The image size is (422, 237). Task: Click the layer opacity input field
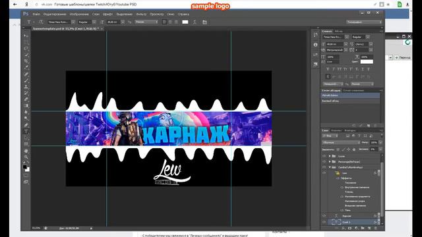(374, 142)
